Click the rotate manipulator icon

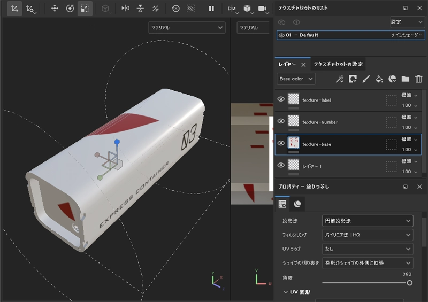[70, 9]
